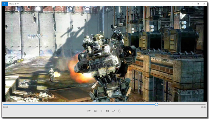Image resolution: width=209 pixels, height=119 pixels.
Task: Click the running soldier in the video
Action: click(51, 75)
